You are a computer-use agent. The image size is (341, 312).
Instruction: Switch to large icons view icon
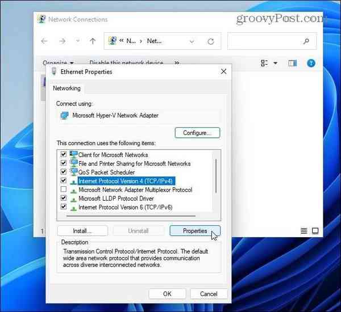pos(315,231)
